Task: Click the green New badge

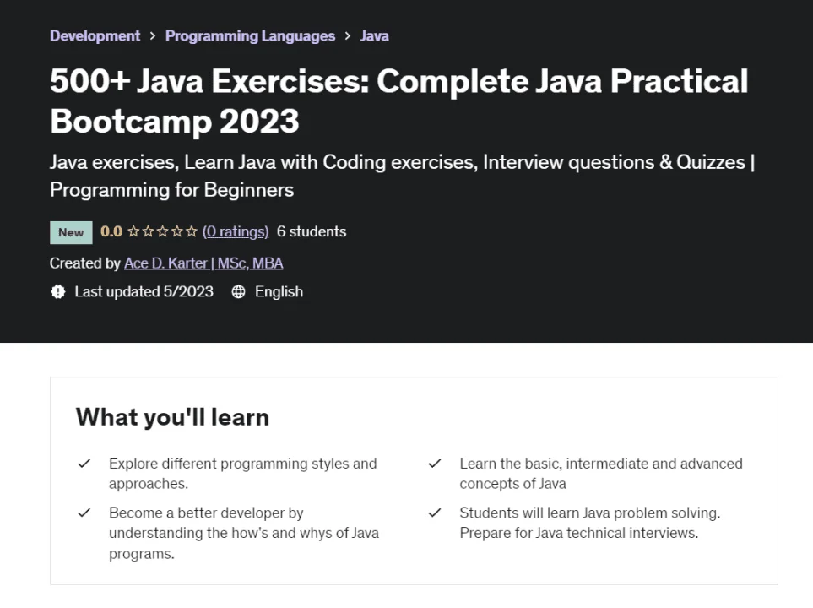Action: pyautogui.click(x=71, y=232)
